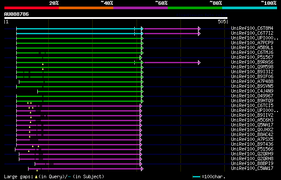Open subject UniRef100_A7P488
This screenshot has height=180, width=281.
[x=252, y=82]
